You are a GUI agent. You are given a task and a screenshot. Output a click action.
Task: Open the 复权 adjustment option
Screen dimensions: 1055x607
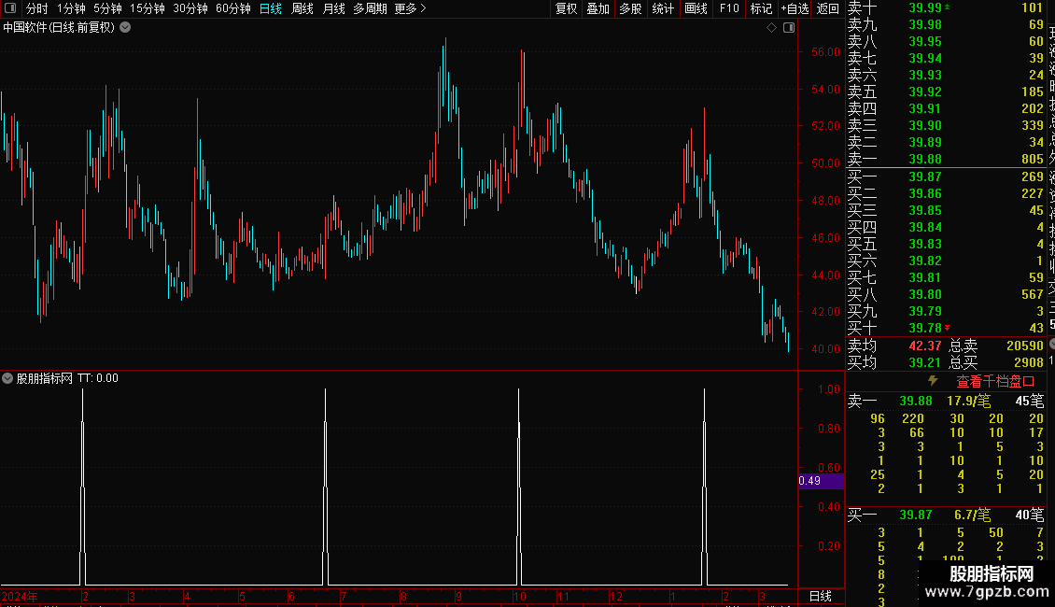[x=566, y=8]
